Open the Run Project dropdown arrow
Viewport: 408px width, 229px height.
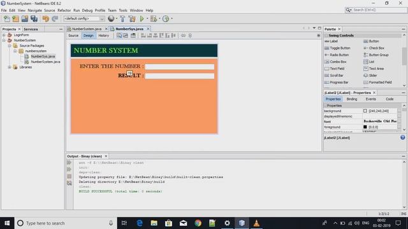pyautogui.click(x=147, y=18)
